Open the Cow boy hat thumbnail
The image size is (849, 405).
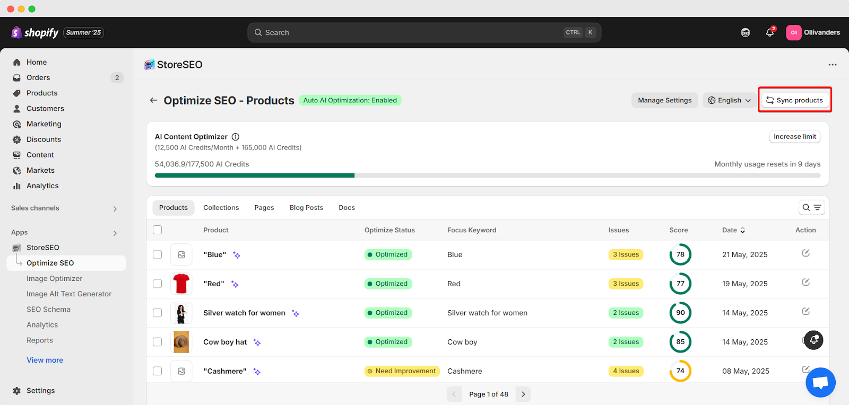click(x=181, y=342)
